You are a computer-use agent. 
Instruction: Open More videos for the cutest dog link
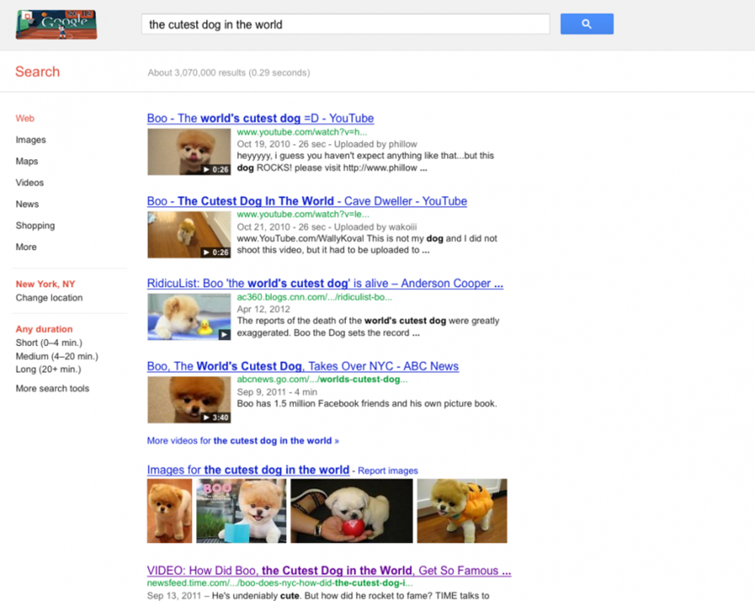pyautogui.click(x=242, y=441)
